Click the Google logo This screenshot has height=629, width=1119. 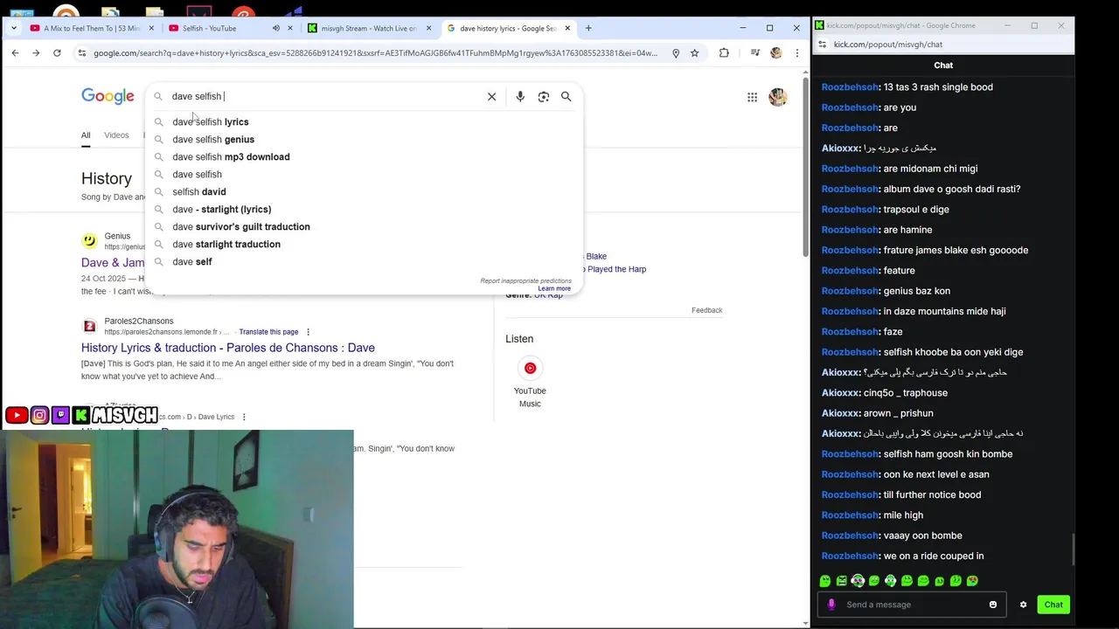tap(108, 96)
